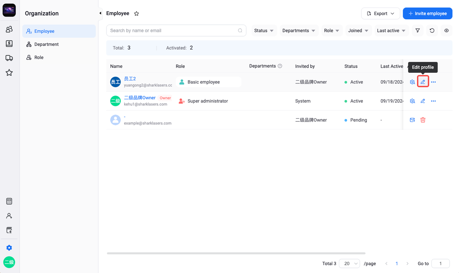Open the more options menu for 员工2
459x273 pixels.
point(434,82)
